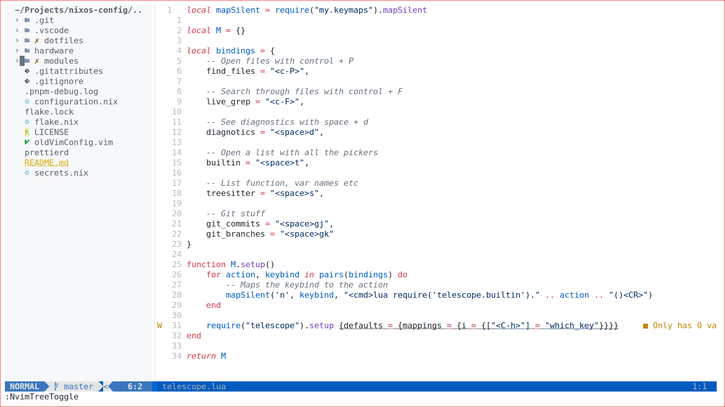This screenshot has width=725, height=407.
Task: Click the git branch icon in statusline
Action: (56, 386)
